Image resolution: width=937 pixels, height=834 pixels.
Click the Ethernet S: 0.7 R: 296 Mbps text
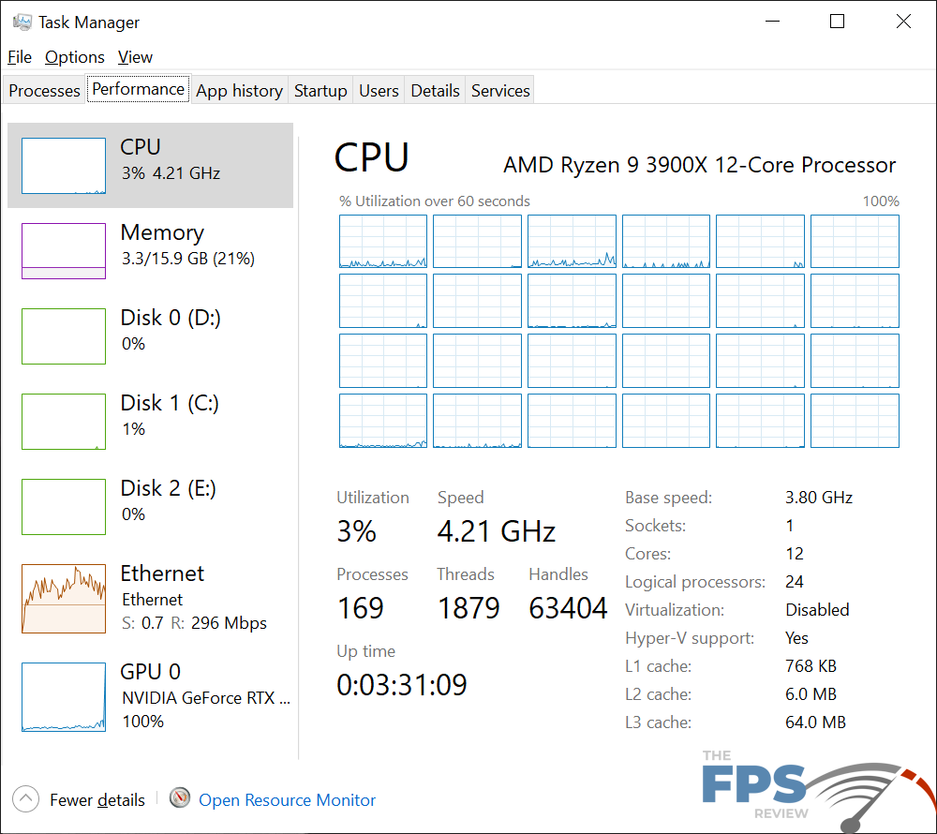[x=194, y=623]
